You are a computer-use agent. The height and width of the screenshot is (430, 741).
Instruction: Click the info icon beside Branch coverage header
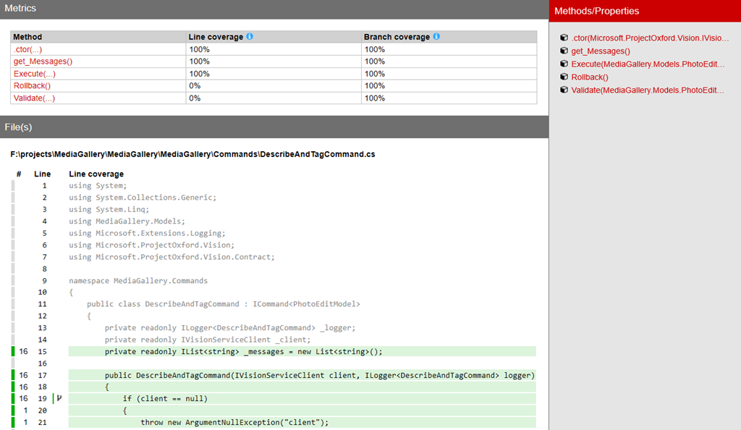click(436, 36)
